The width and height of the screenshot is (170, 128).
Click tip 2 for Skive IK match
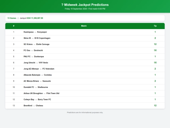tap(155, 38)
